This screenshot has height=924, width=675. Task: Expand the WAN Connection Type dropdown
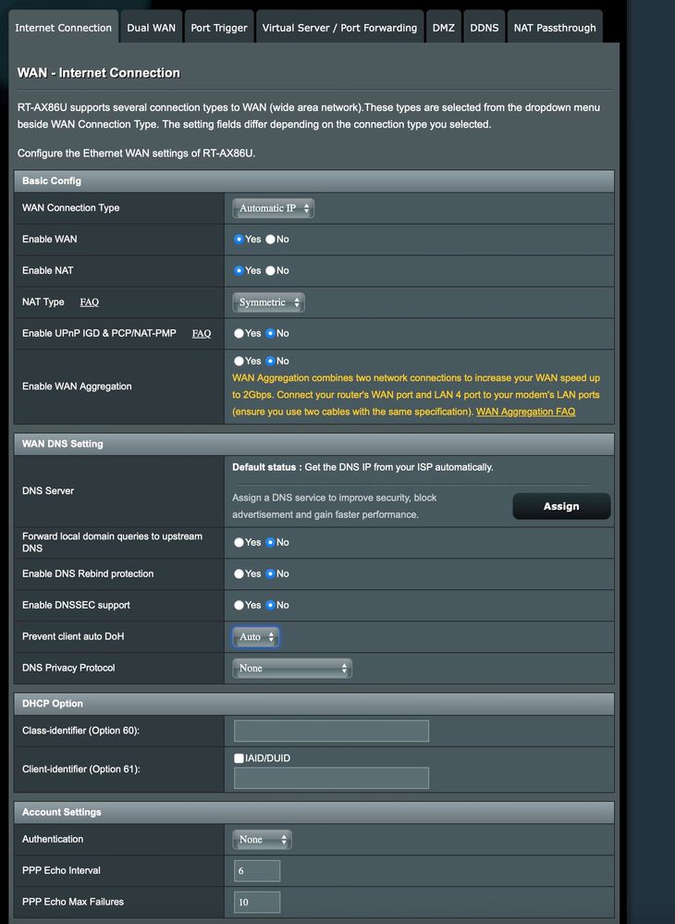273,208
